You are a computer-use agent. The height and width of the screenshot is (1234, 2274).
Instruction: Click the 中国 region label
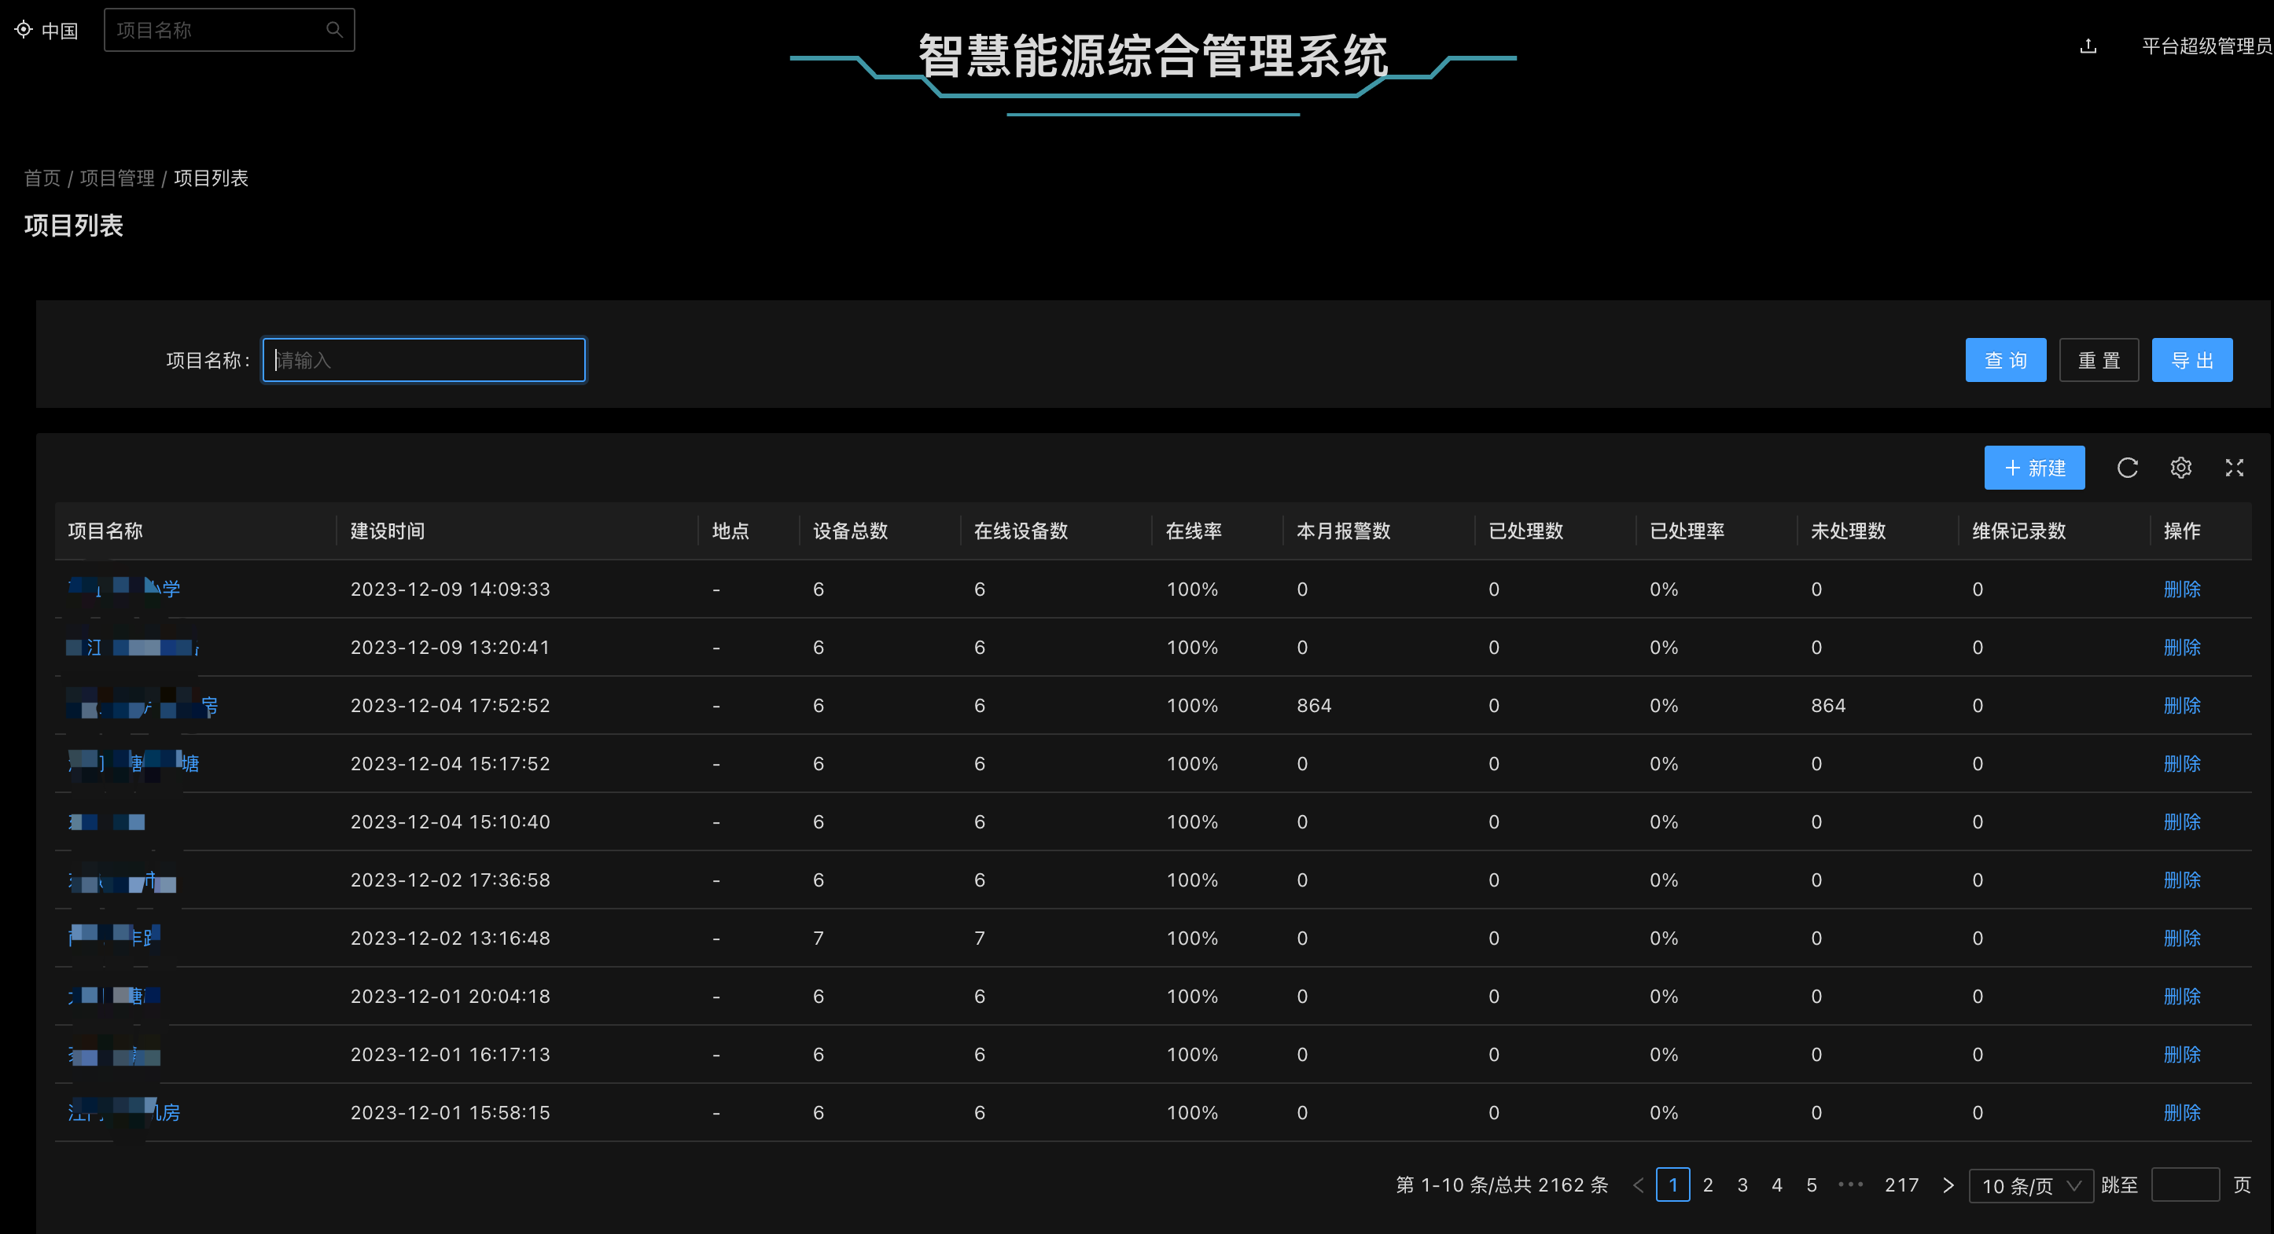point(60,31)
